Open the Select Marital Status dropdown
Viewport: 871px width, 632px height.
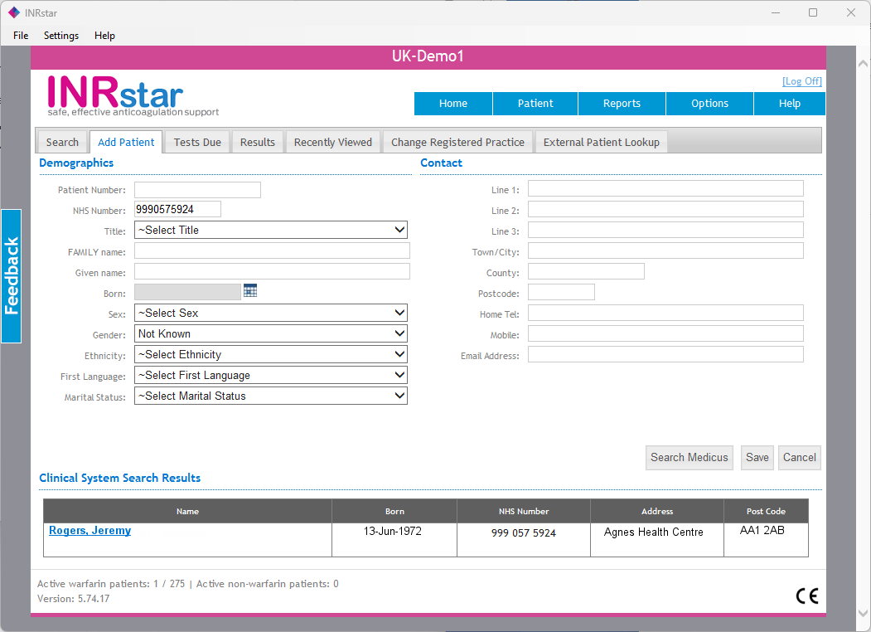tap(270, 396)
